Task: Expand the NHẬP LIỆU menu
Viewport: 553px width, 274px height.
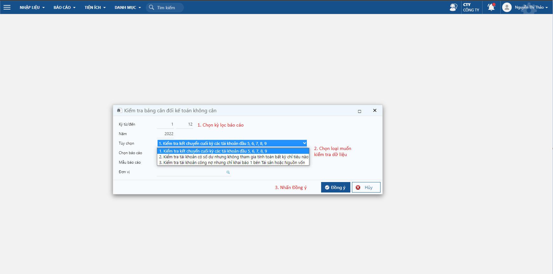Action: click(32, 7)
